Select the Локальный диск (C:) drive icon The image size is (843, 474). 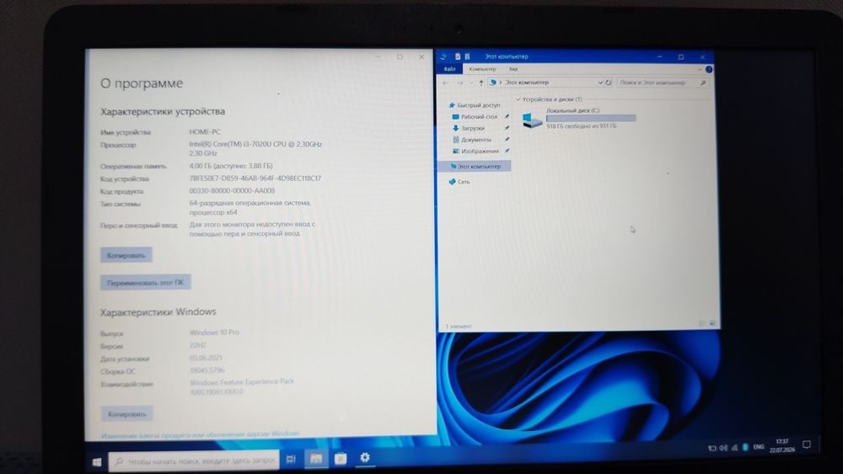pos(531,120)
